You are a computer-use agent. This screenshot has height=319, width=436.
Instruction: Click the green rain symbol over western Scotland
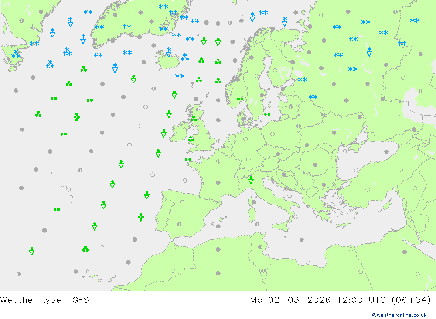click(194, 119)
